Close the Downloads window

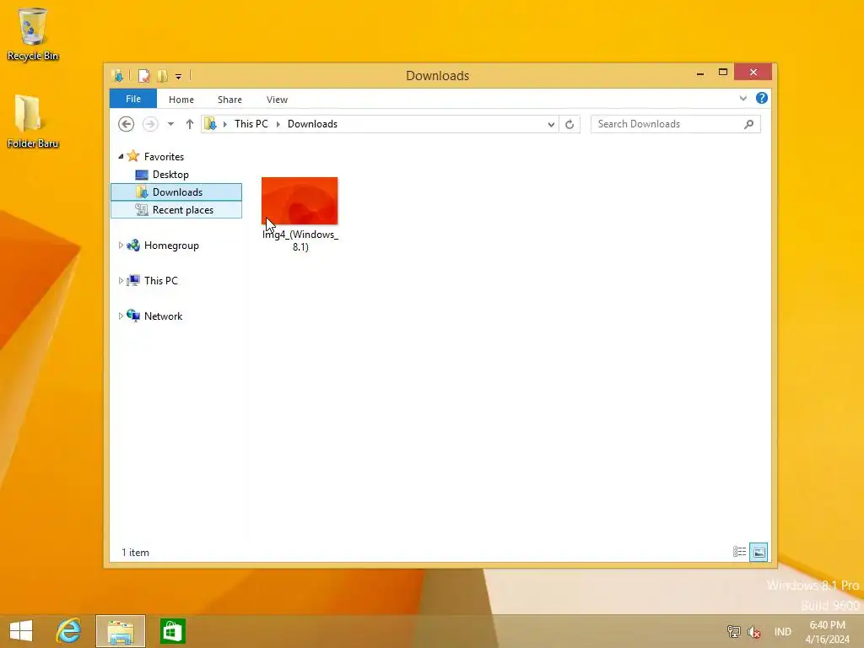753,73
